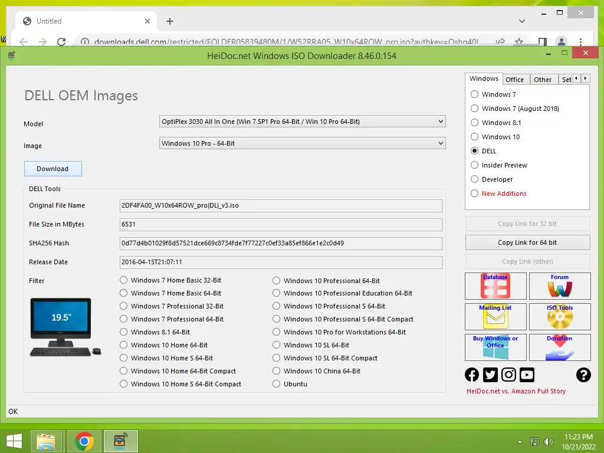Select the Developer radio button
Screen dimensions: 604x453
475,179
